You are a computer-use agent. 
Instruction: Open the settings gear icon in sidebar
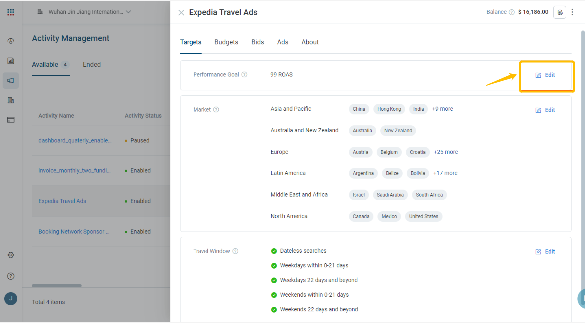(x=11, y=255)
